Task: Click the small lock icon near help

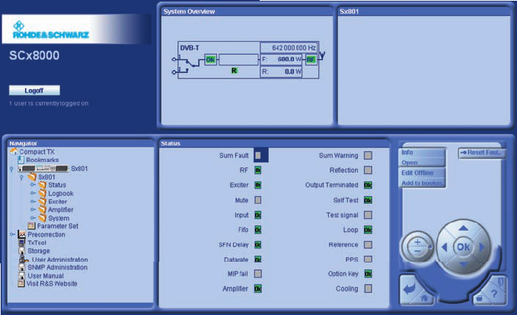Action: pos(479,298)
